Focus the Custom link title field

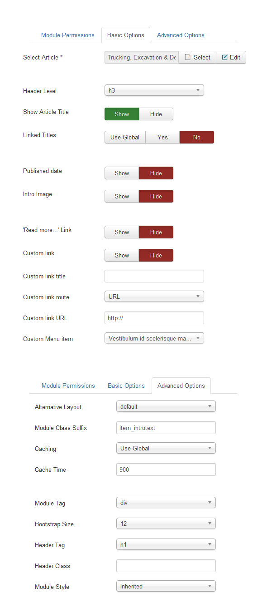[x=154, y=276]
